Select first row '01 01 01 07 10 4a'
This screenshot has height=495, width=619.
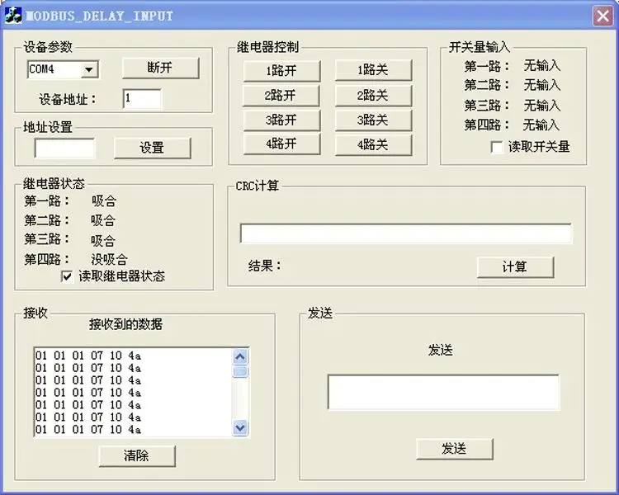(88, 356)
